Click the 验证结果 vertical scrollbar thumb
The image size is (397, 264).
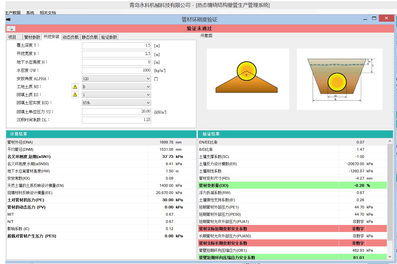point(390,192)
